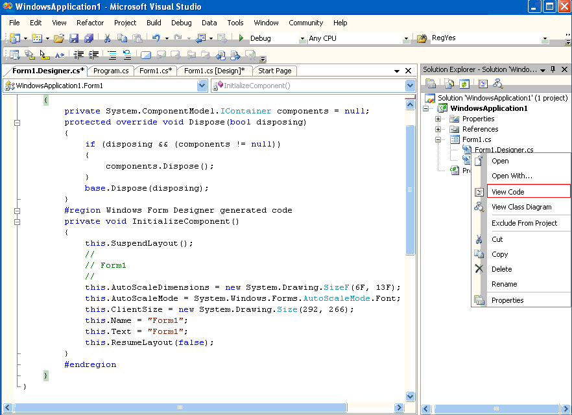Open the Build menu
The height and width of the screenshot is (415, 572).
154,23
